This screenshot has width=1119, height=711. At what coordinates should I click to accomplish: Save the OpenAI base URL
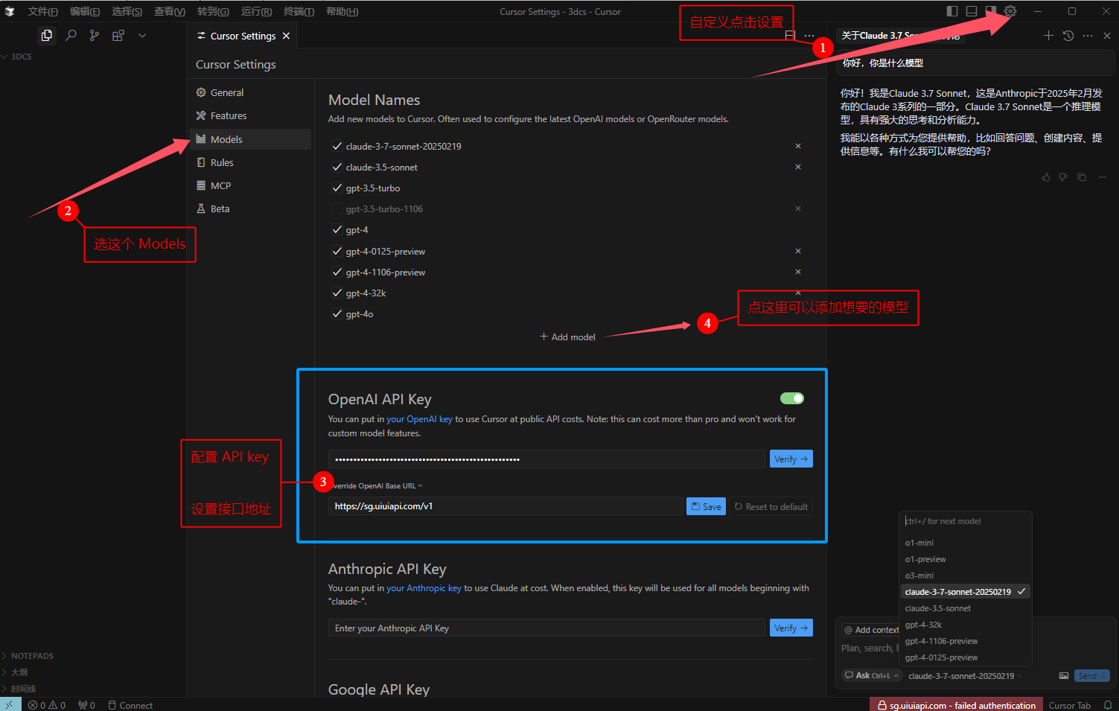[706, 506]
